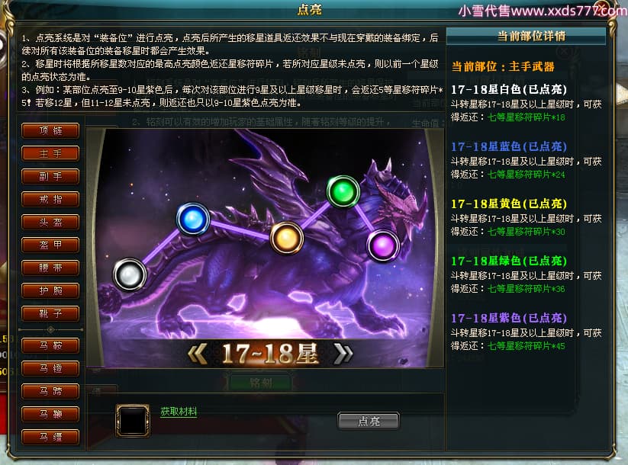Viewport: 628px width, 465px height.
Task: Click the purple star orb
Action: (383, 245)
